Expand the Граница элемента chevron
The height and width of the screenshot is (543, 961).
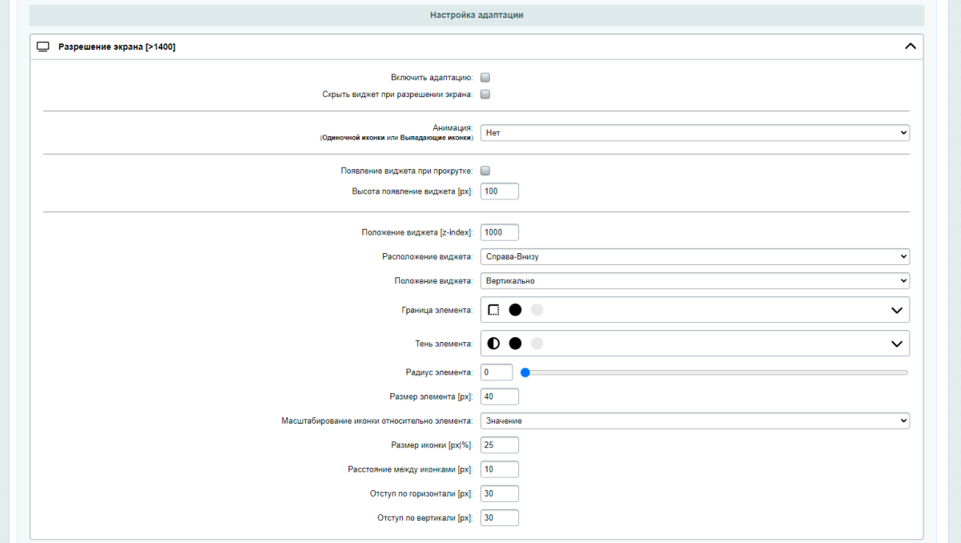point(897,310)
